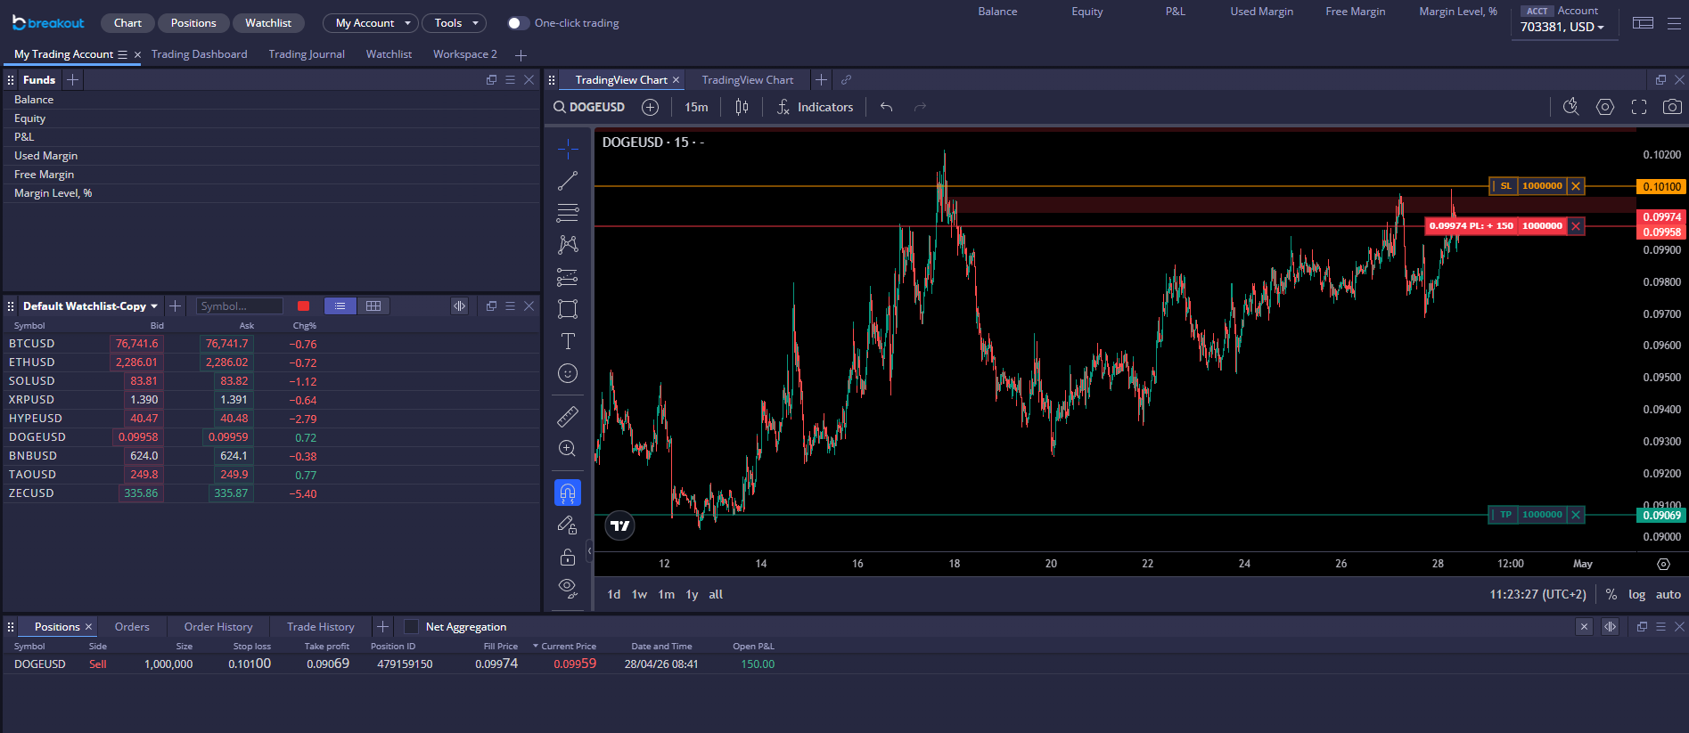
Task: Toggle the magnet mode tool
Action: [568, 493]
